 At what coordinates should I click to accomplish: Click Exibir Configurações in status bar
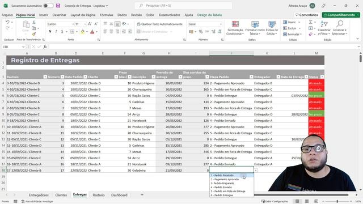[275, 202]
